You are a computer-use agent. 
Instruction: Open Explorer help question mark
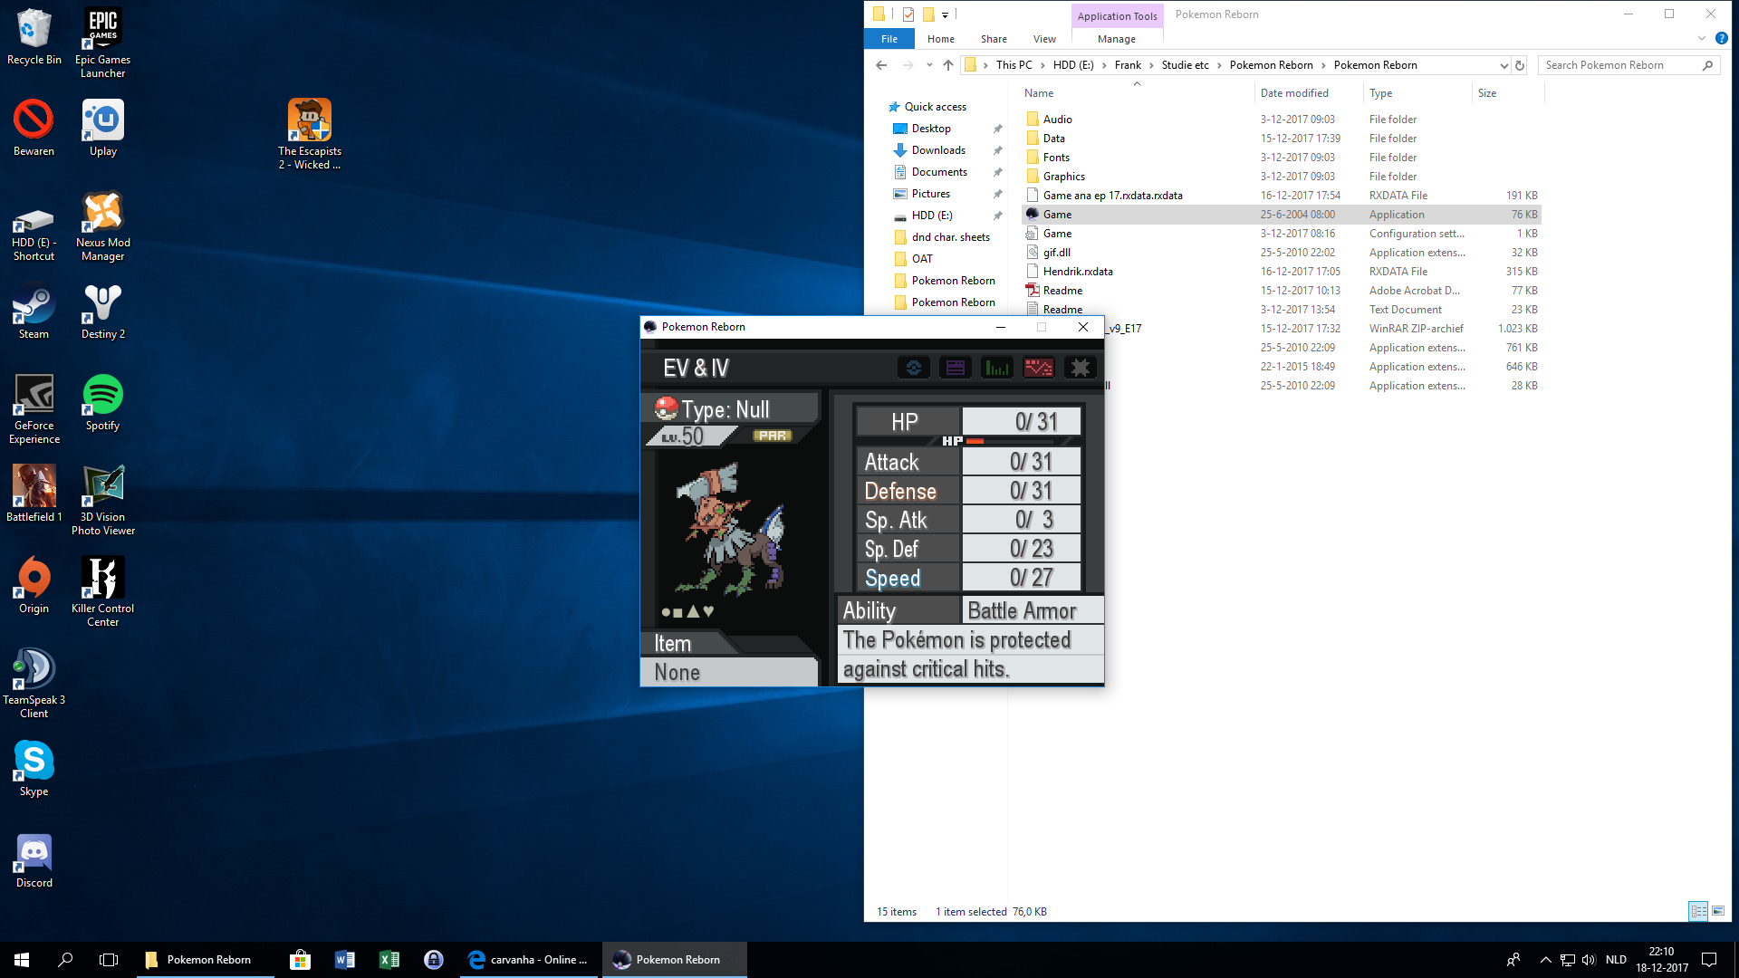pyautogui.click(x=1722, y=39)
